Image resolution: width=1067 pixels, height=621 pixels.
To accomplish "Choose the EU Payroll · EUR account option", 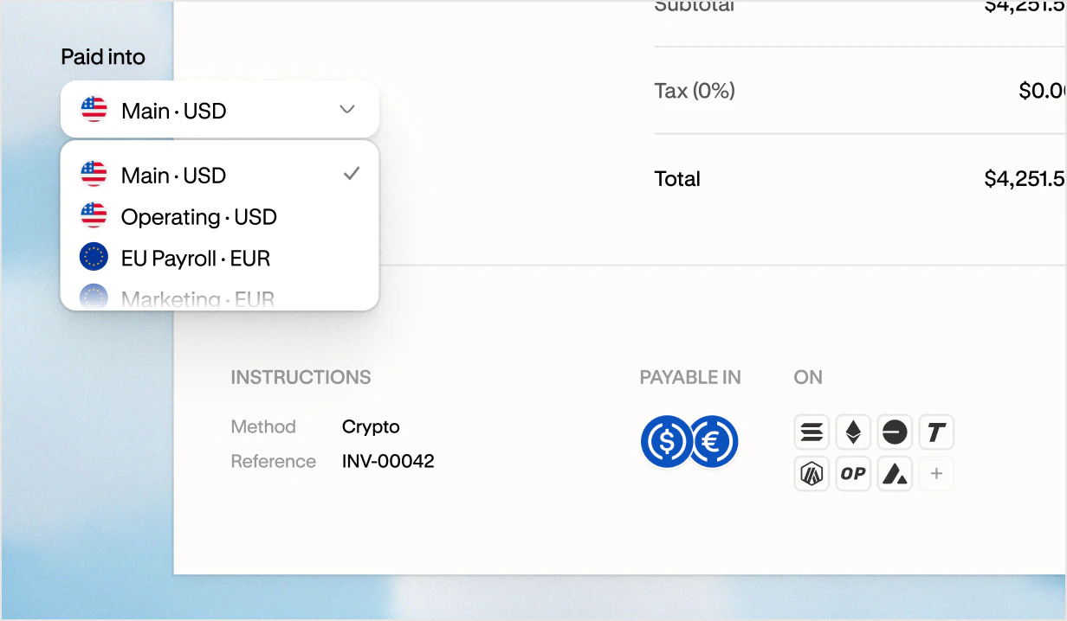I will click(220, 258).
